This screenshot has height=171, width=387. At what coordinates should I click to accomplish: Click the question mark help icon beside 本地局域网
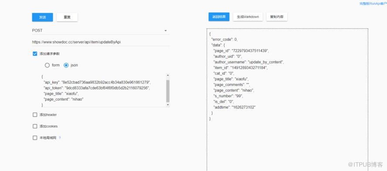pyautogui.click(x=60, y=138)
